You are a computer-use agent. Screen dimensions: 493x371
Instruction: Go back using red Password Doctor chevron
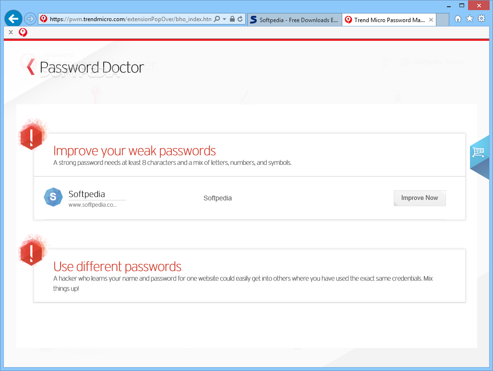pos(31,67)
